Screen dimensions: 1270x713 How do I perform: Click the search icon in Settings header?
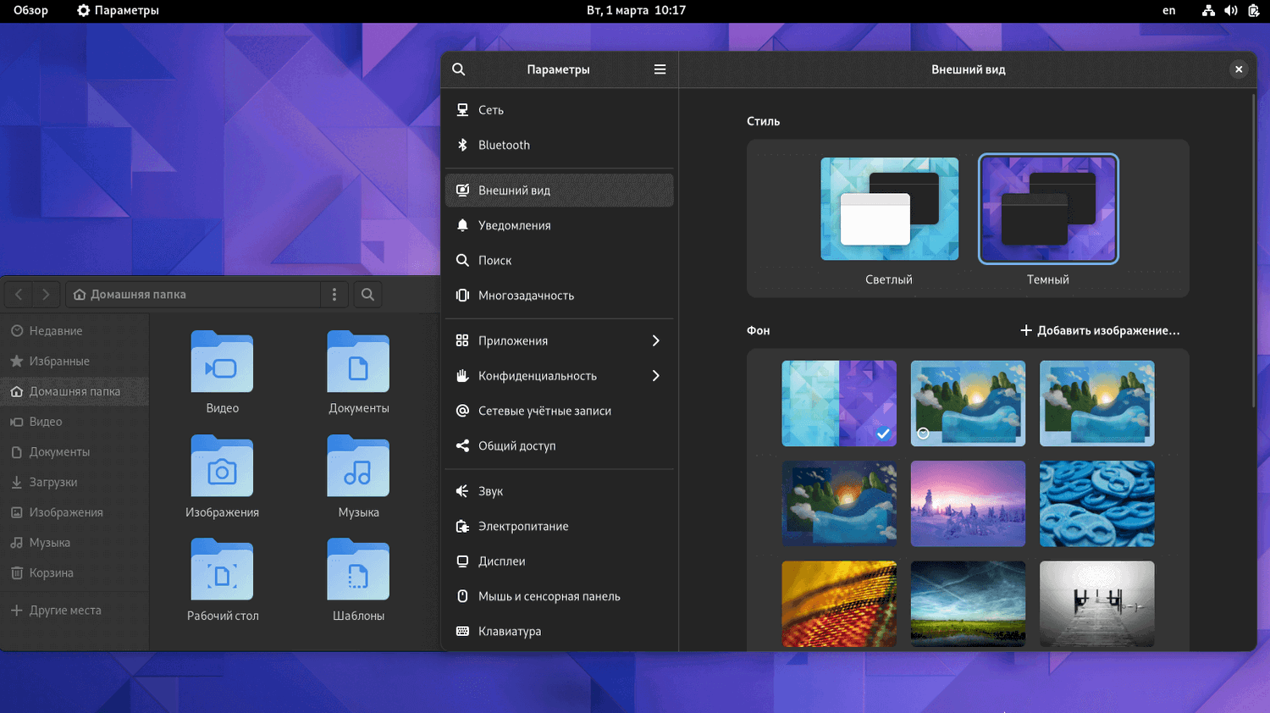pos(459,69)
